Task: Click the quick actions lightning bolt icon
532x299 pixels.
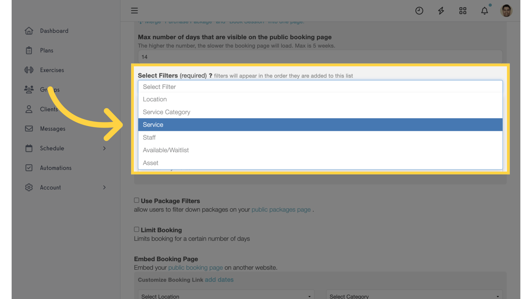Action: point(441,11)
